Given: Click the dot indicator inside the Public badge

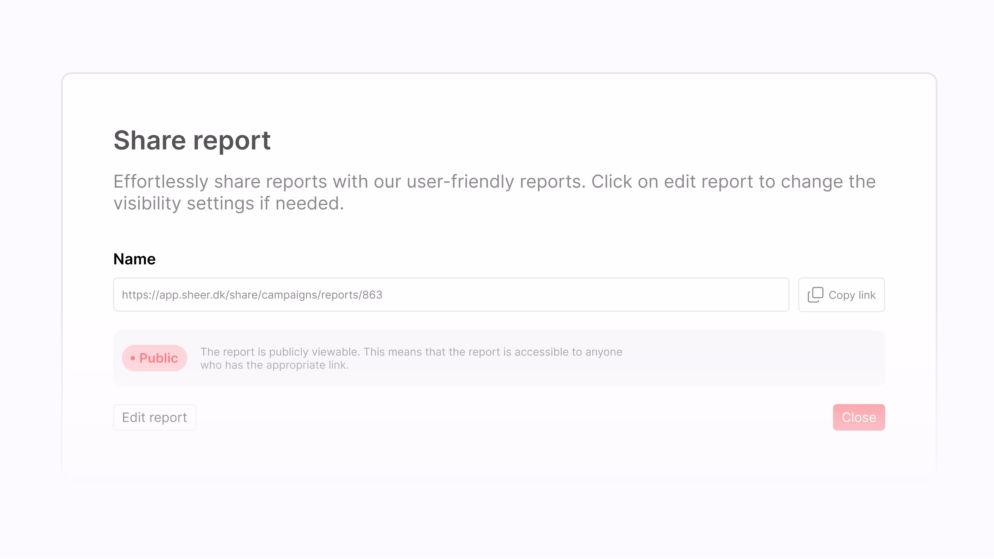Looking at the screenshot, I should pyautogui.click(x=133, y=358).
